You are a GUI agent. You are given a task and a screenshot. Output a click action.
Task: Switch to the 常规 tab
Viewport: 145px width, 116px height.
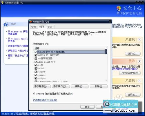[34, 27]
